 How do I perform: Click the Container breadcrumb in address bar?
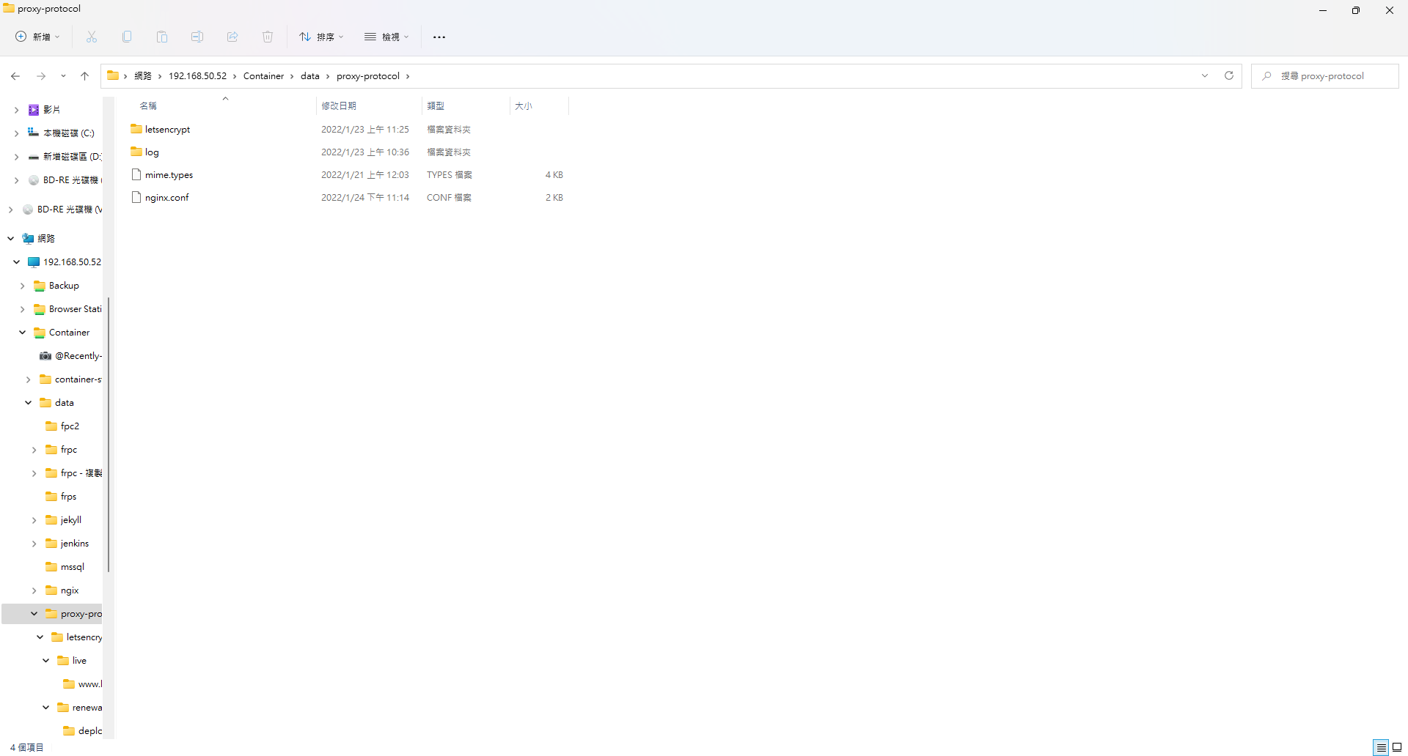263,76
